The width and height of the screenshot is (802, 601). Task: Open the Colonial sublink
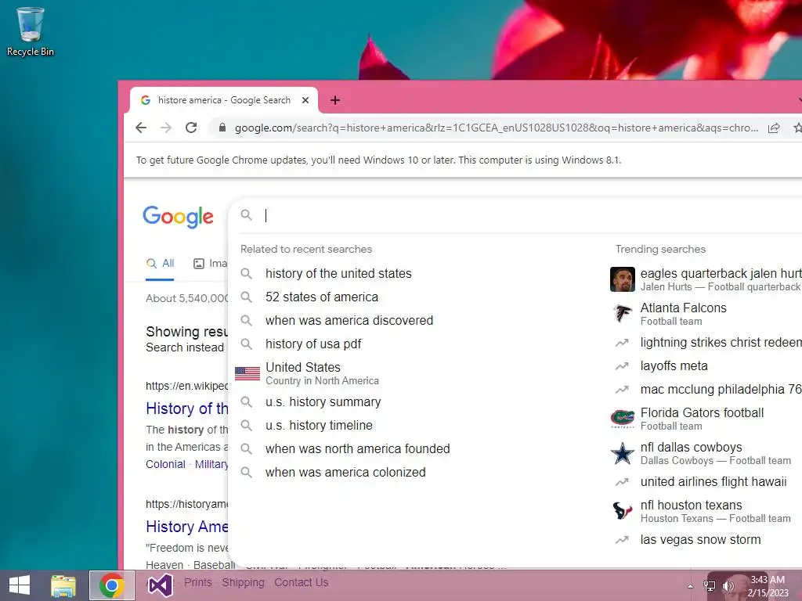click(x=165, y=464)
